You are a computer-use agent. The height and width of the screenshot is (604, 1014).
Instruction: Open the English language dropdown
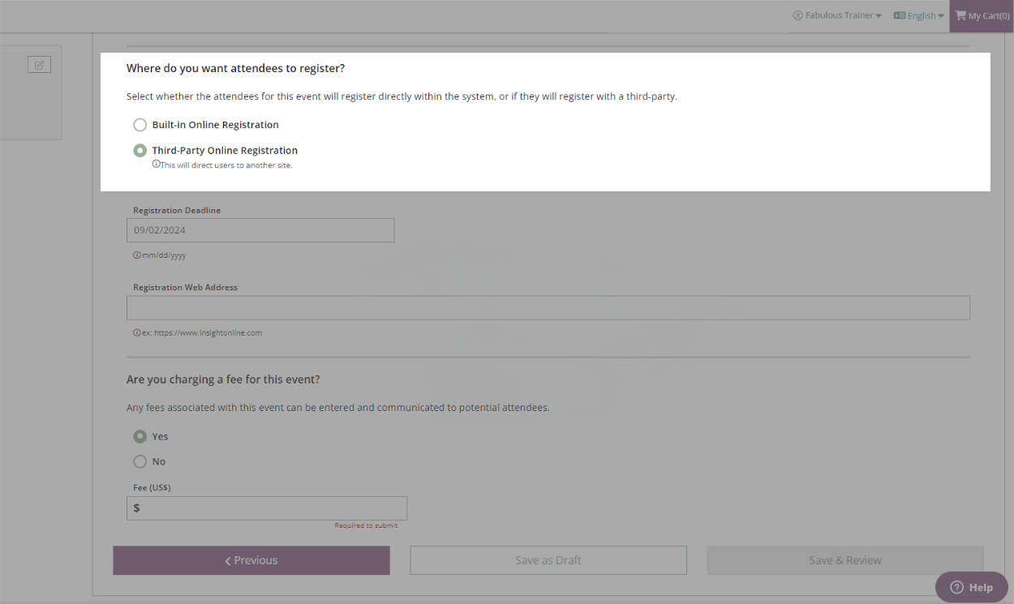919,15
